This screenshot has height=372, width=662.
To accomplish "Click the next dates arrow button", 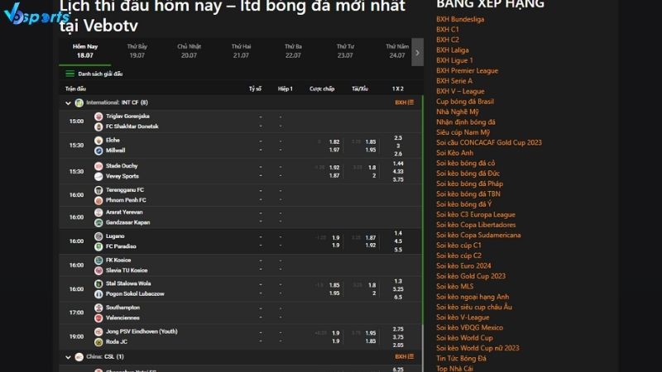I will click(417, 52).
